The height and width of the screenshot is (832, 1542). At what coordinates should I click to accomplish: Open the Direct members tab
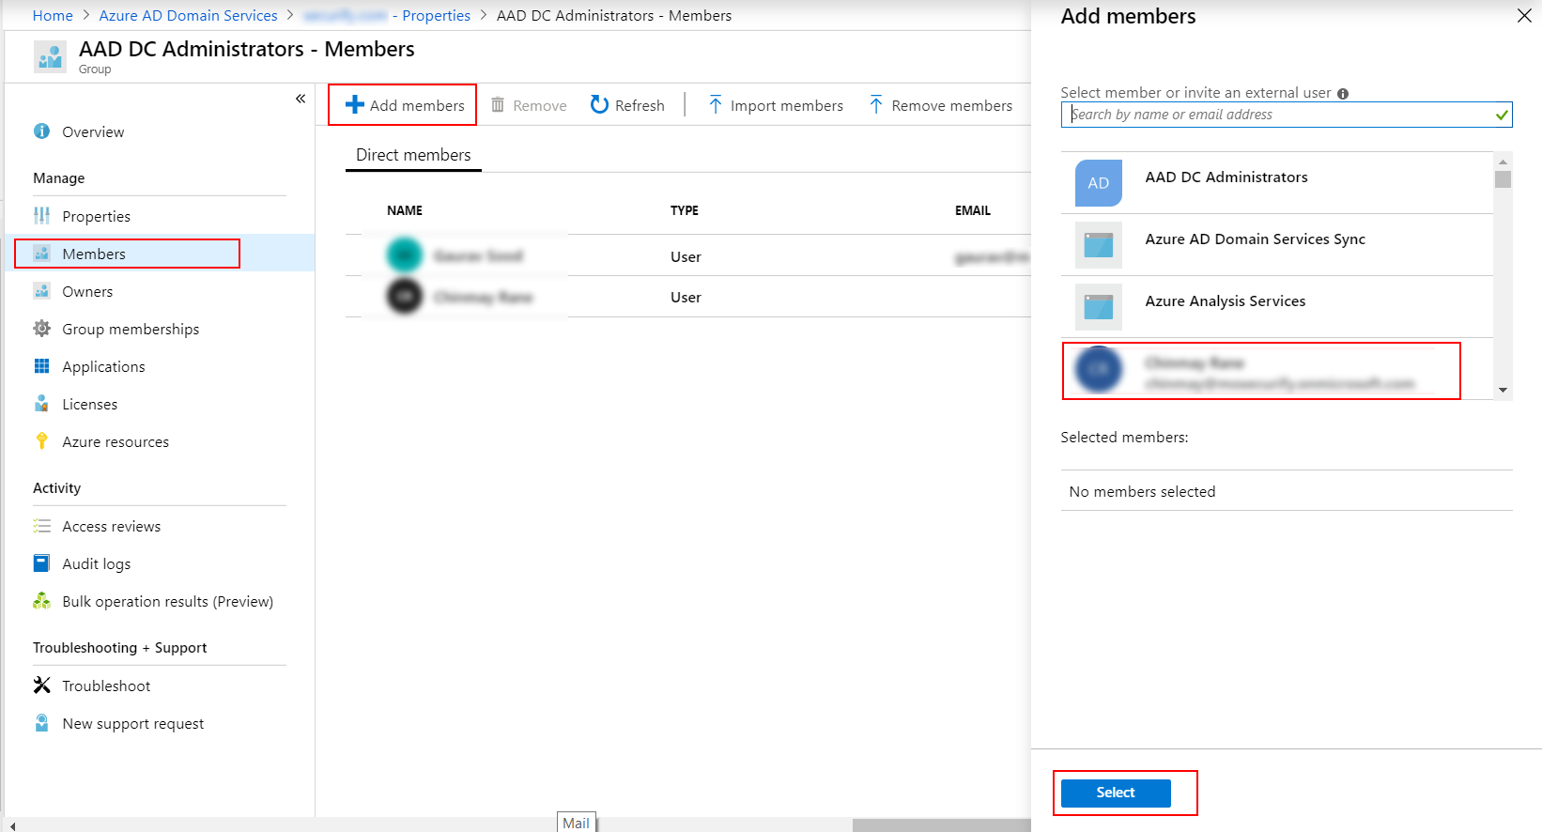tap(413, 155)
